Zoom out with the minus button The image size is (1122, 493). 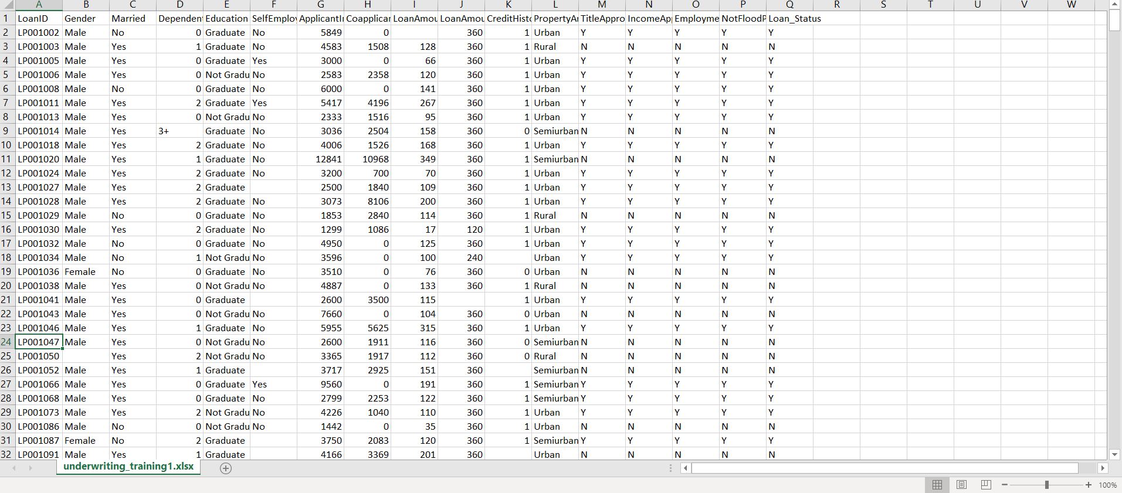(x=1005, y=485)
